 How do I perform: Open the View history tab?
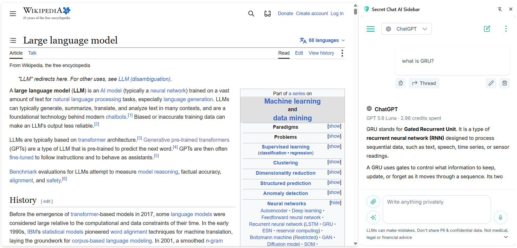click(321, 53)
